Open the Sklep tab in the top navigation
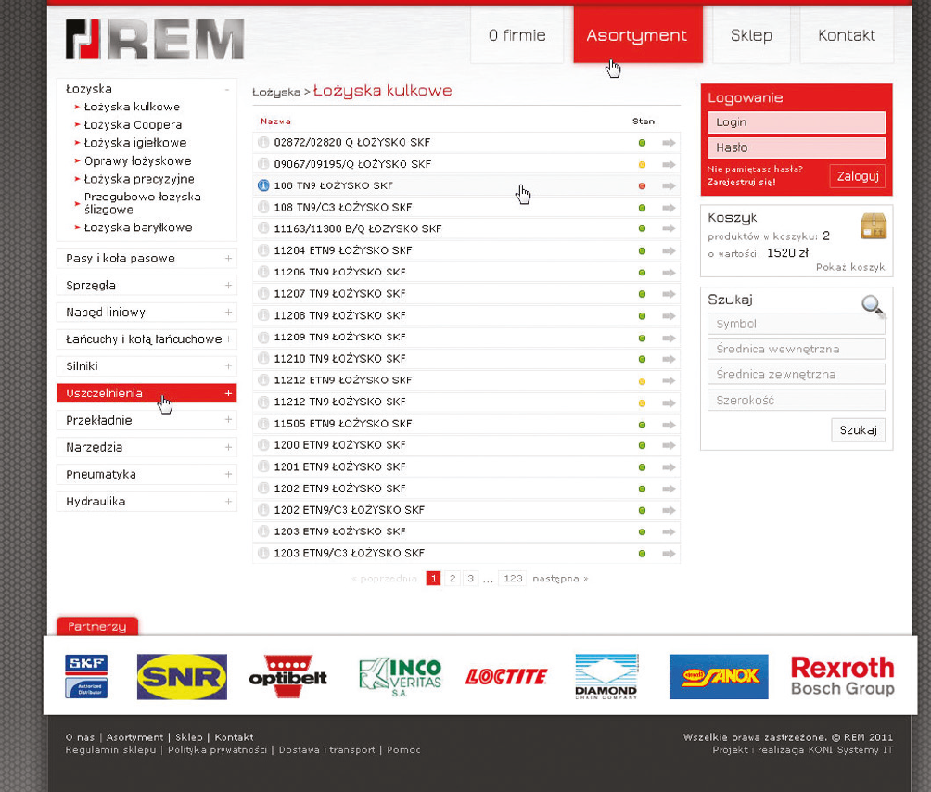Image resolution: width=931 pixels, height=792 pixels. click(x=751, y=35)
